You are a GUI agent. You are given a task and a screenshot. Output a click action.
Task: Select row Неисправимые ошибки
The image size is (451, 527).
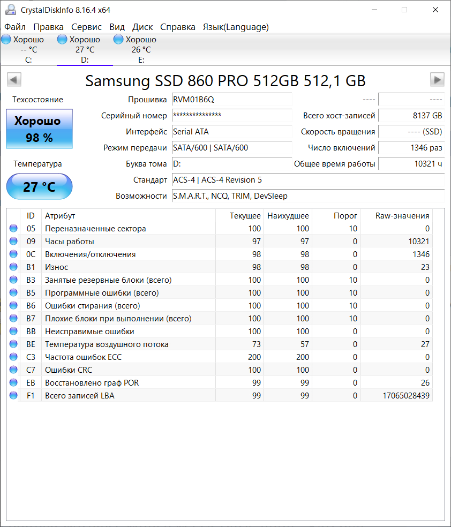(220, 332)
